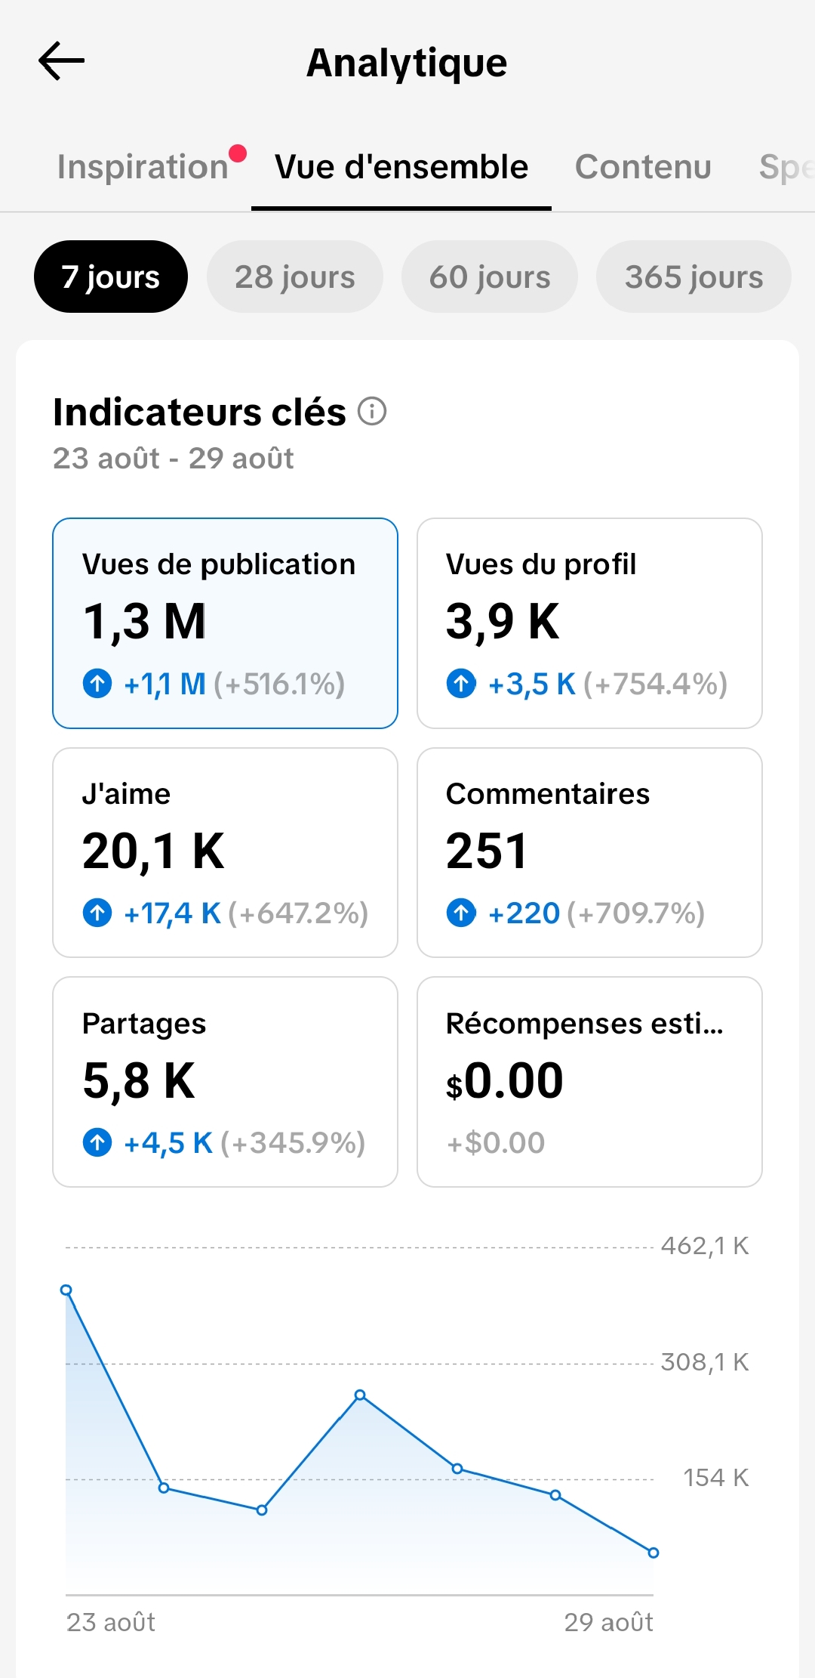Switch to the Inspiration tab
The height and width of the screenshot is (1678, 815).
[x=143, y=167]
